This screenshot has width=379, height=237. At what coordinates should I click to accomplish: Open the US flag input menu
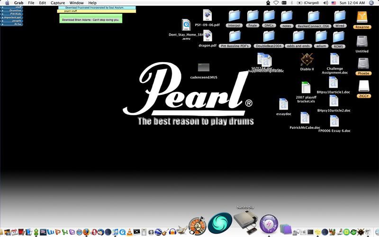coord(334,3)
